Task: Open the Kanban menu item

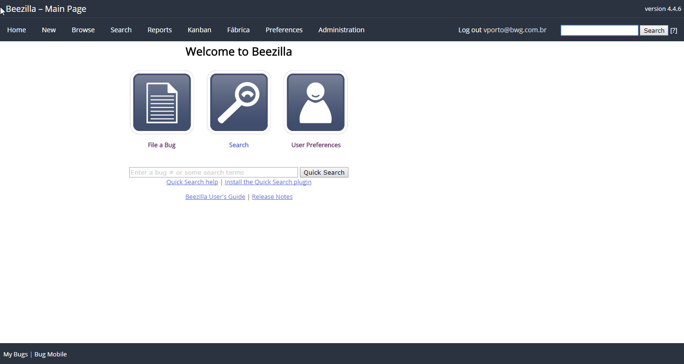Action: coord(200,30)
